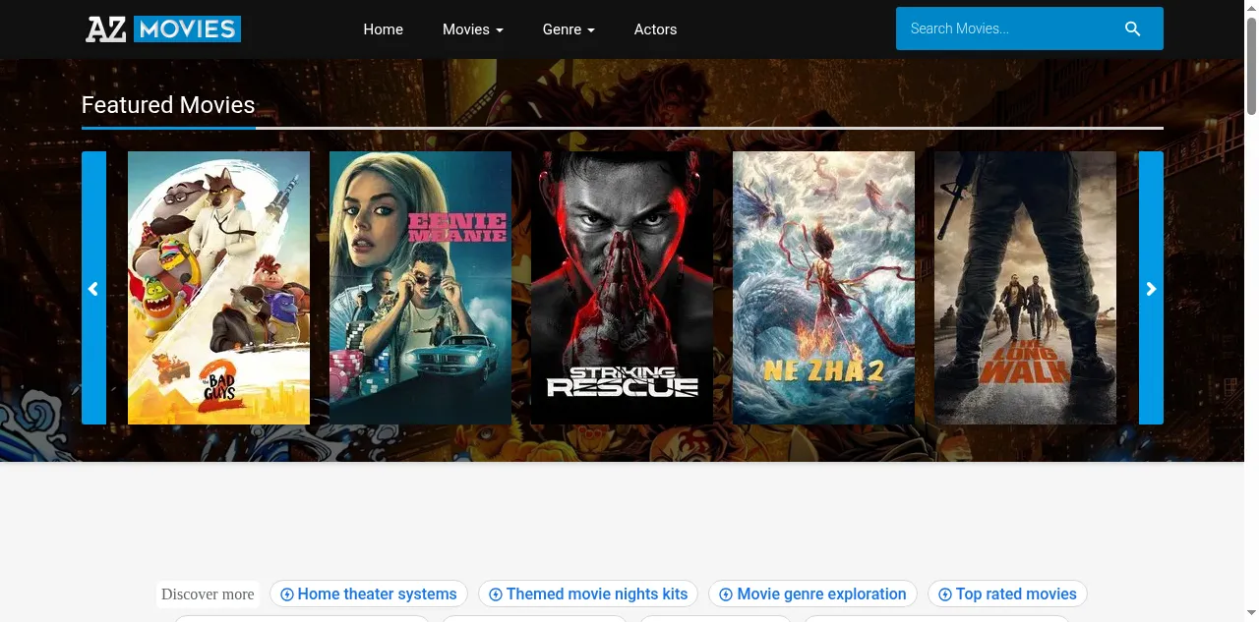Go to the Home page
Viewport: 1259px width, 622px height.
click(384, 29)
